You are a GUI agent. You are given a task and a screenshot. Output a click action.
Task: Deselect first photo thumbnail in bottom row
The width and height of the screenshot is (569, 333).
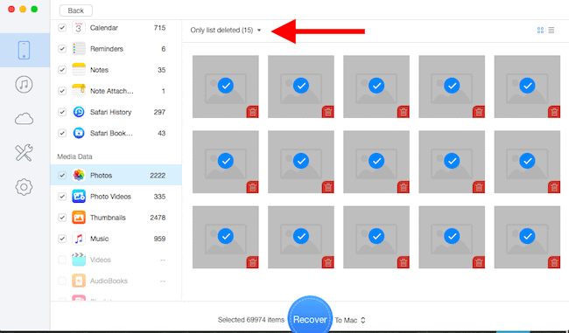[226, 237]
